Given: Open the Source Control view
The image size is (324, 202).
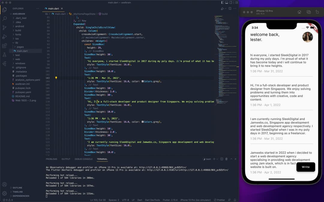Looking at the screenshot, I should 4,28.
